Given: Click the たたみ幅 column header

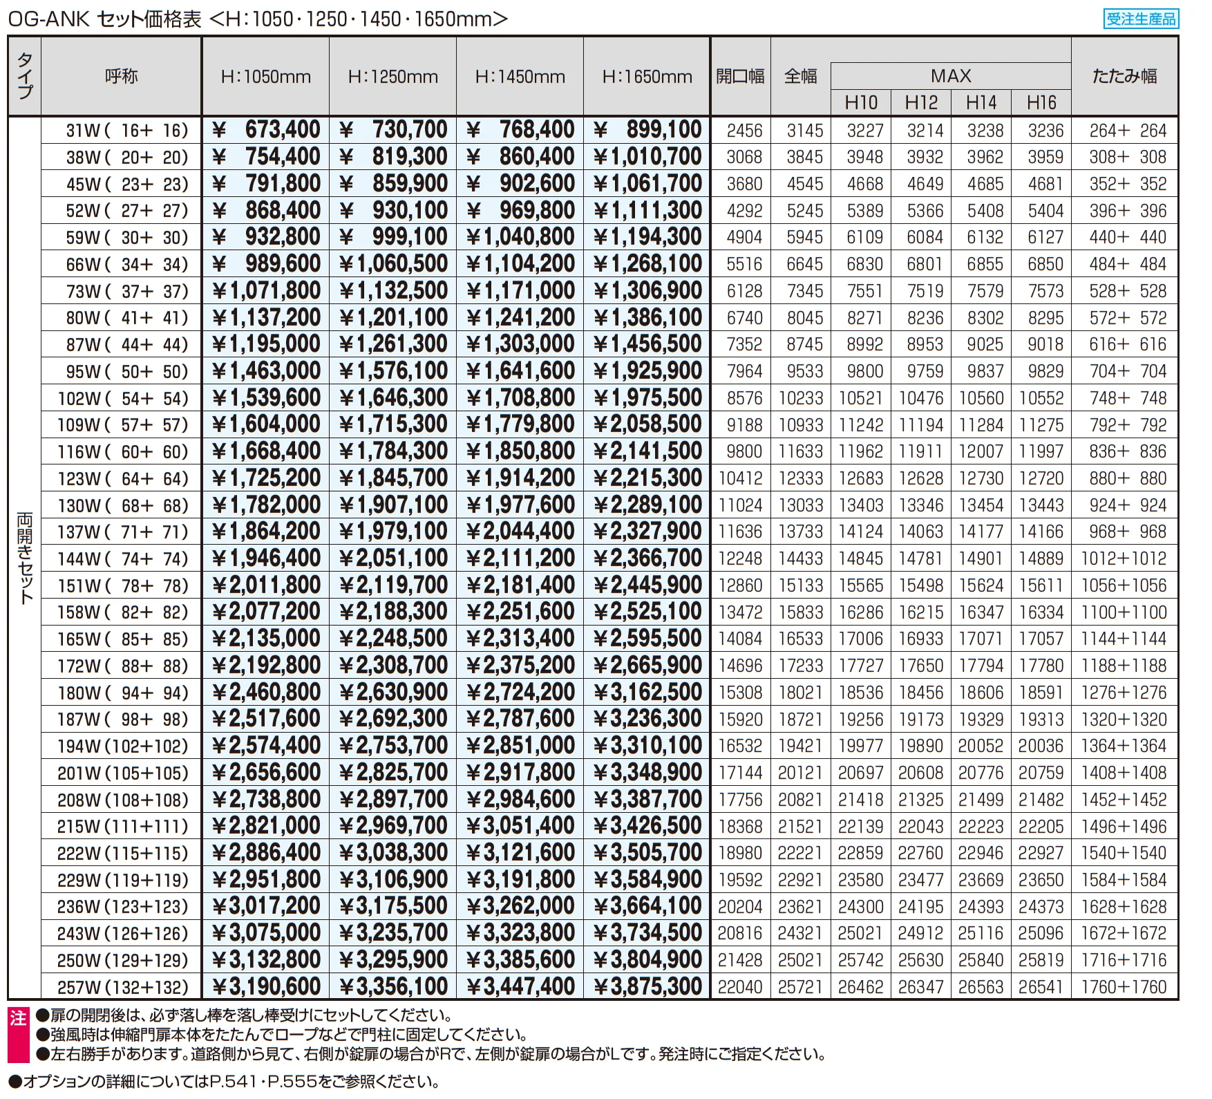Looking at the screenshot, I should point(1125,76).
